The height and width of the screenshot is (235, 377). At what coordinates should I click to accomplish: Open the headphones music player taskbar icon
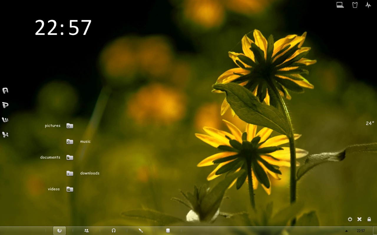(x=114, y=231)
